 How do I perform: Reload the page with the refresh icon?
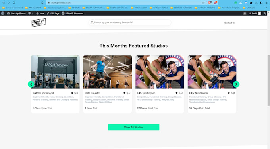pos(14,3)
